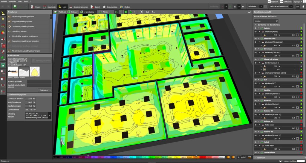Screen dimensions: 306x163
Task: Toggle visibility eye for Financiele admin
Action: pos(255,59)
